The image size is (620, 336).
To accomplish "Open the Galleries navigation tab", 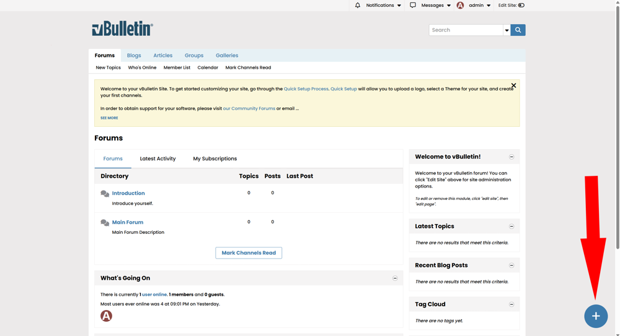I will [x=227, y=55].
